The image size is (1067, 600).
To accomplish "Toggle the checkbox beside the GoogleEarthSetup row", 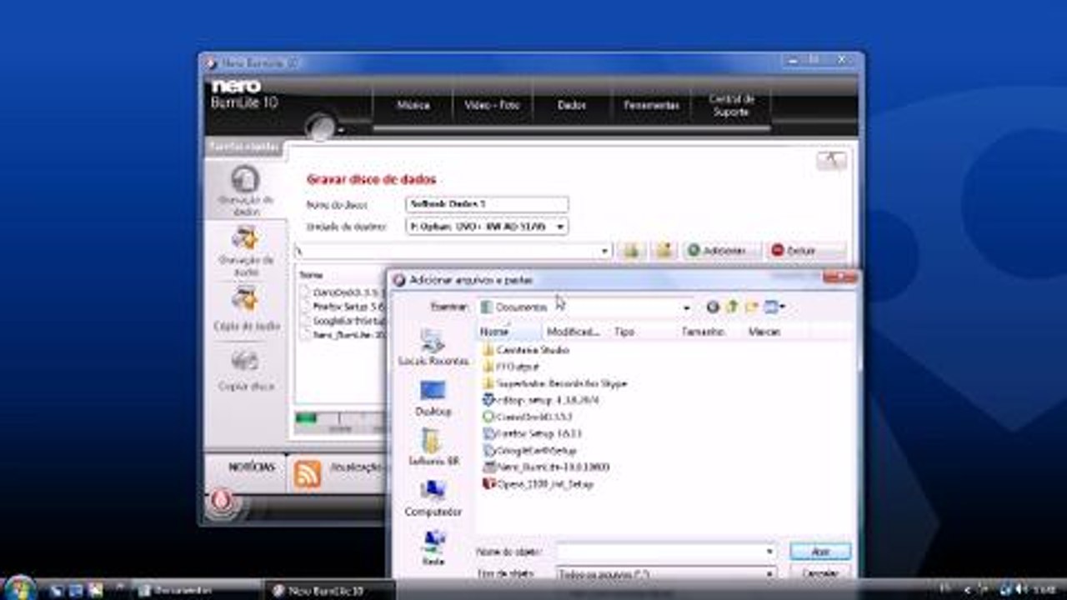I will [x=305, y=321].
